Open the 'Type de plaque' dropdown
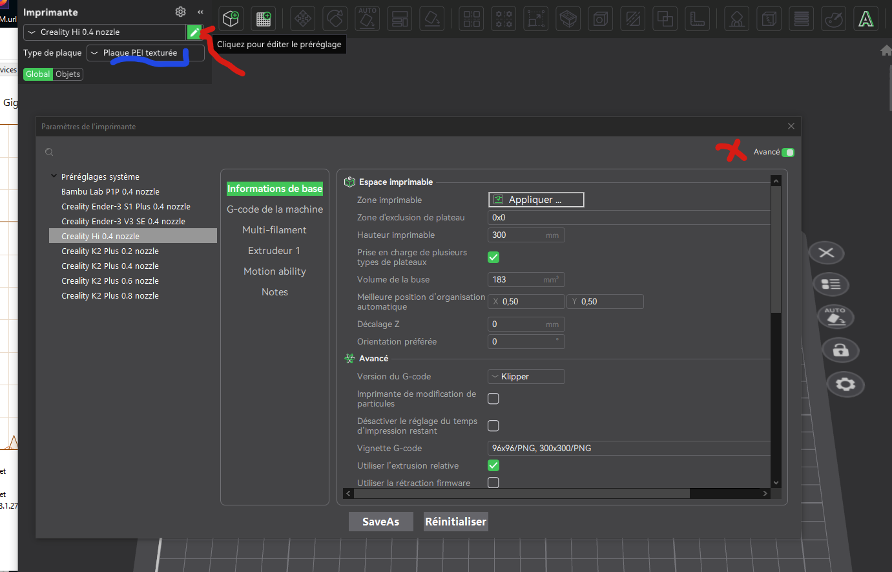This screenshot has height=572, width=892. pos(145,53)
